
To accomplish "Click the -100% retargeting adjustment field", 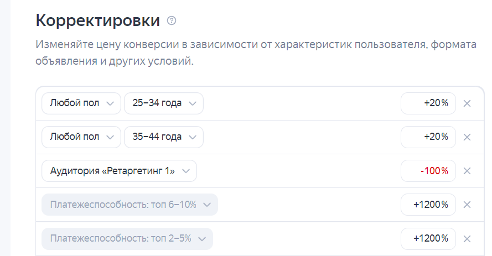I will point(428,171).
